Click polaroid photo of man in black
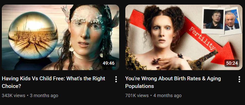245x105 pixels. point(213,20)
